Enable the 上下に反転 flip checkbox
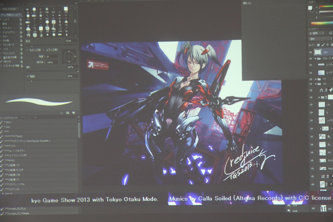The height and width of the screenshot is (222, 333). tap(43, 50)
